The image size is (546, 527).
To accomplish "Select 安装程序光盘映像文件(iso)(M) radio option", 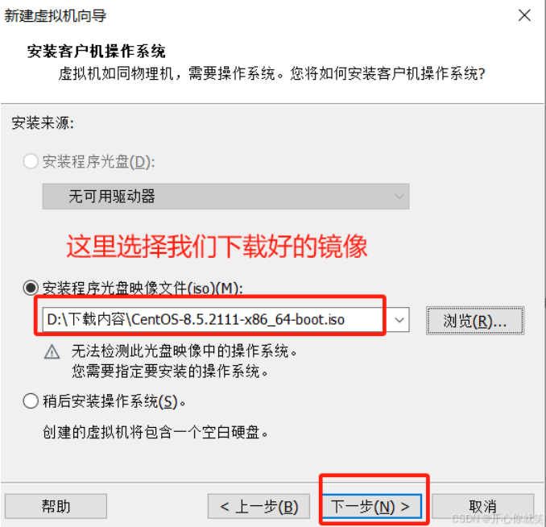I will point(31,288).
